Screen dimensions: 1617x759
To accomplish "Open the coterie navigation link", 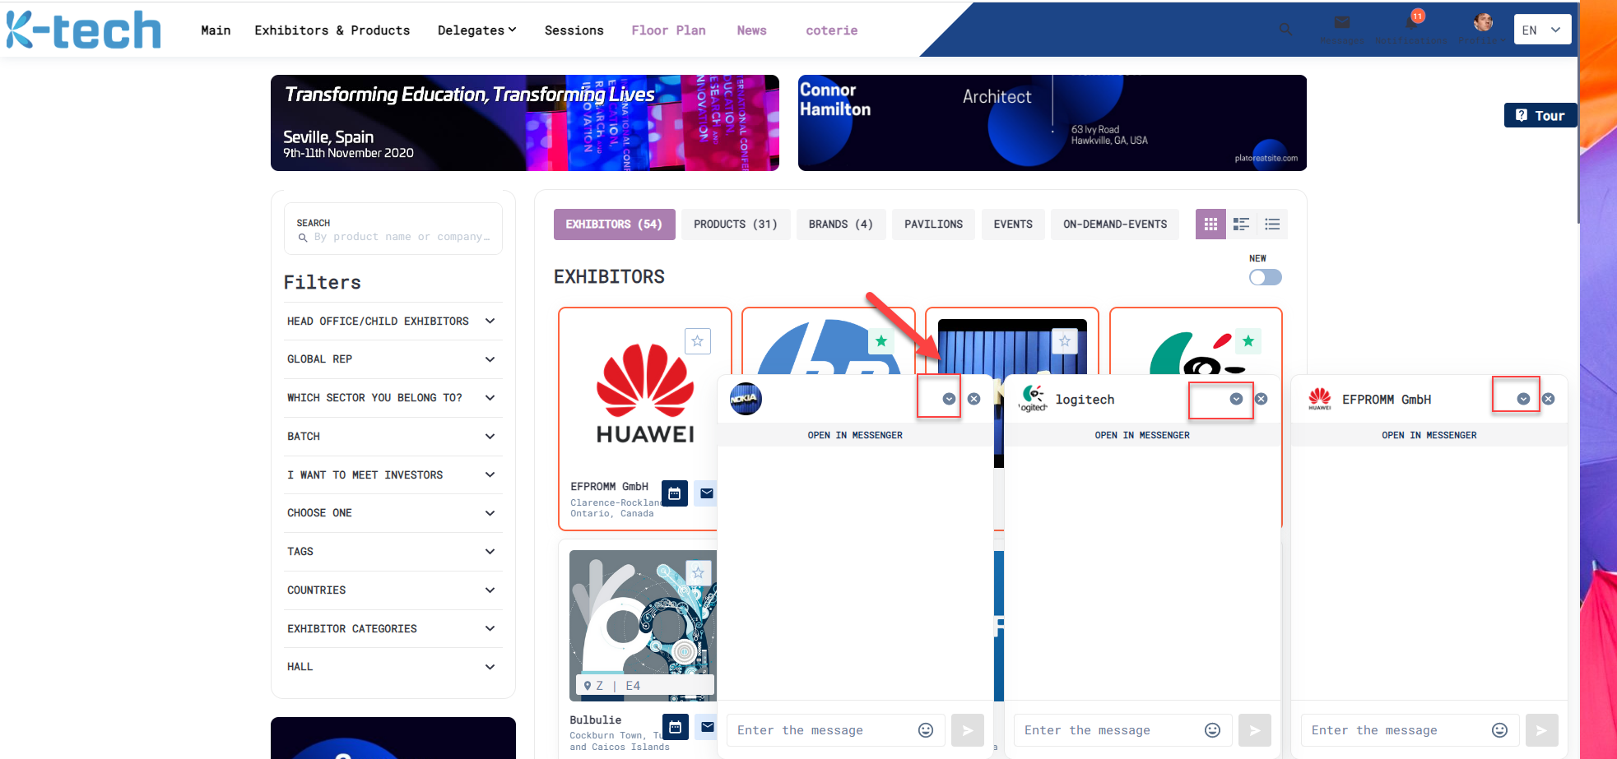I will coord(831,30).
